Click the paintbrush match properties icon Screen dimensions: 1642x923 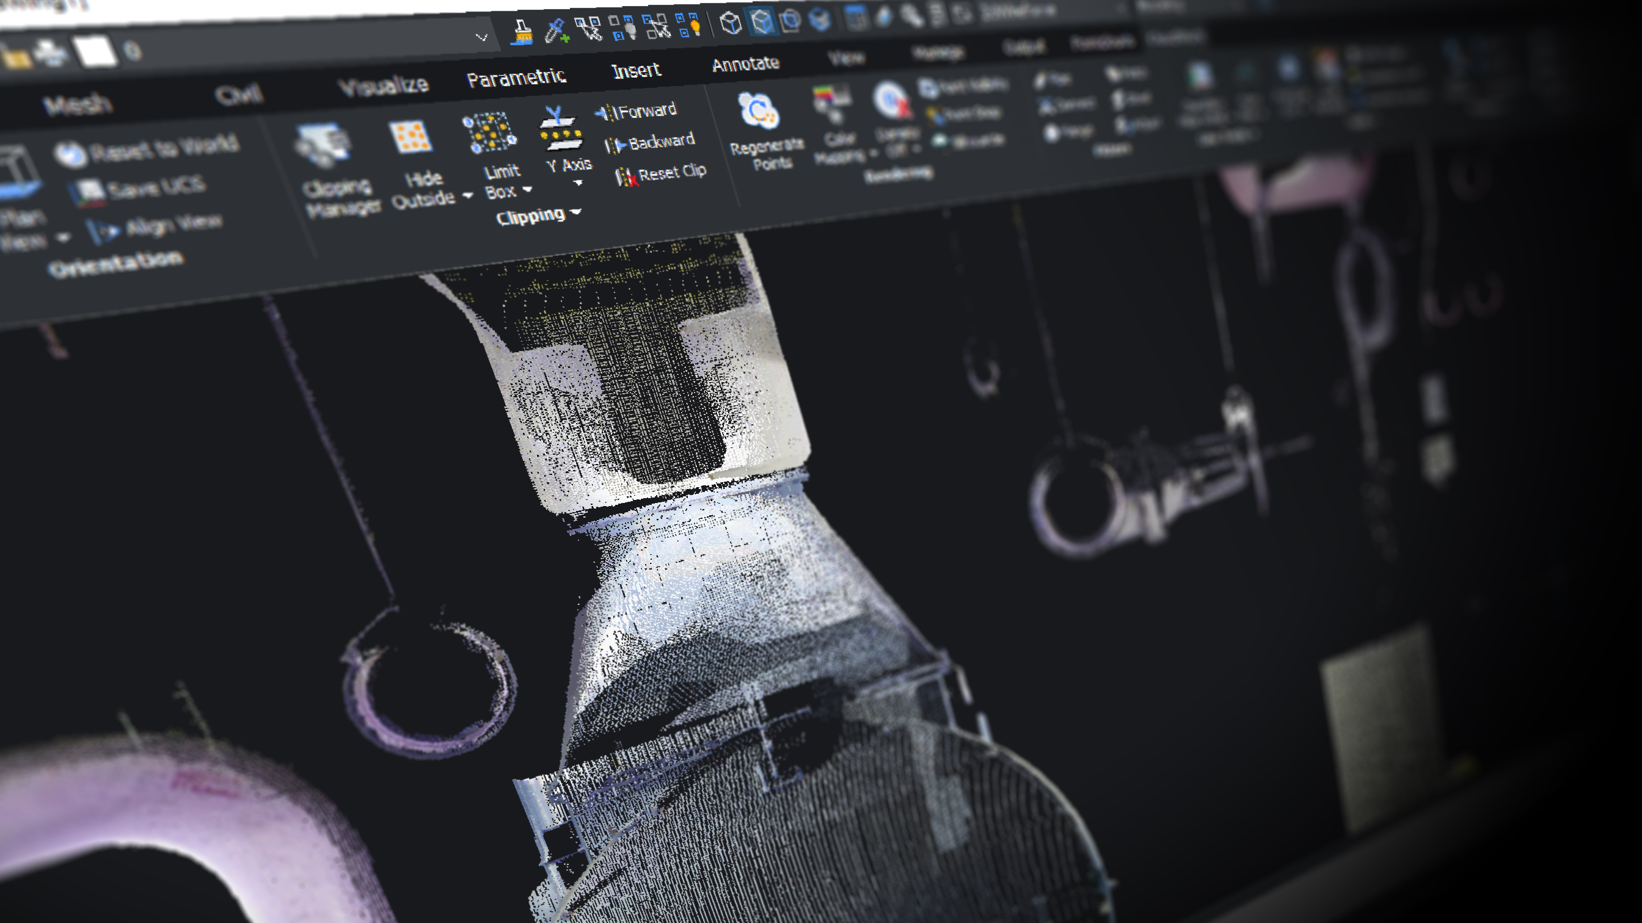(522, 32)
